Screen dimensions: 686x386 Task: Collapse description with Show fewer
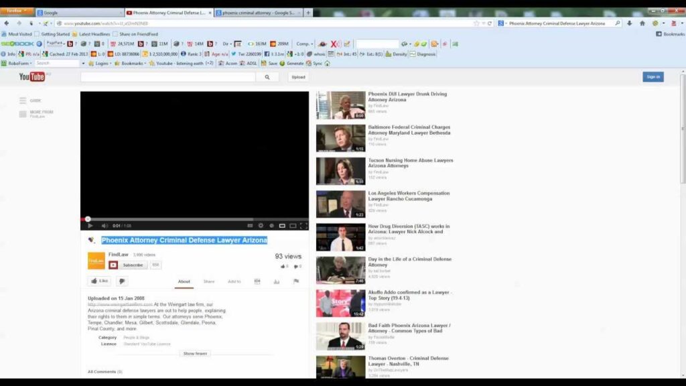(195, 354)
